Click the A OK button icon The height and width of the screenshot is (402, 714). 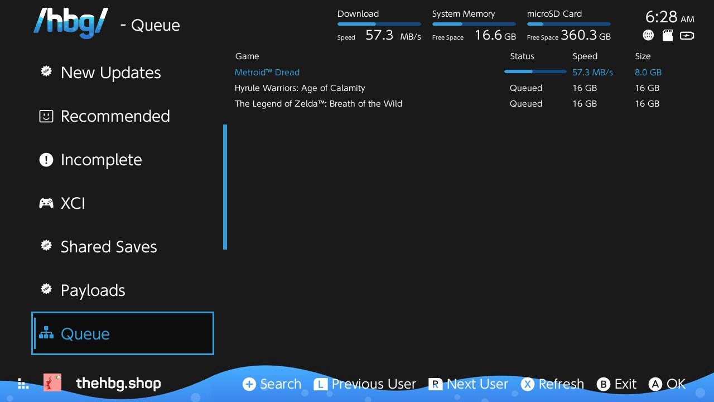pyautogui.click(x=655, y=384)
